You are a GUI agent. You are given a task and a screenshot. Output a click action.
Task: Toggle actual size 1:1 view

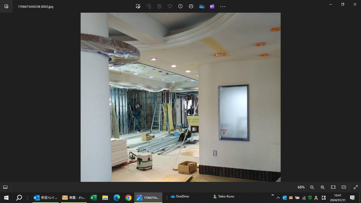click(344, 187)
